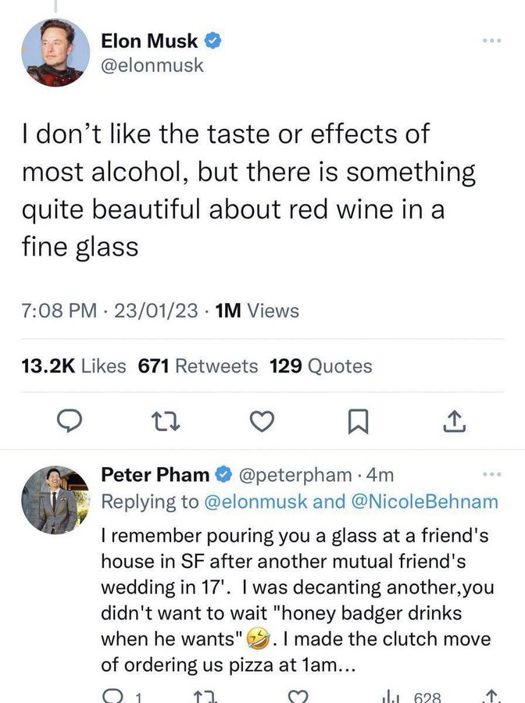Like Peter Pham's reply
Screen dimensions: 525x703
coord(298,696)
